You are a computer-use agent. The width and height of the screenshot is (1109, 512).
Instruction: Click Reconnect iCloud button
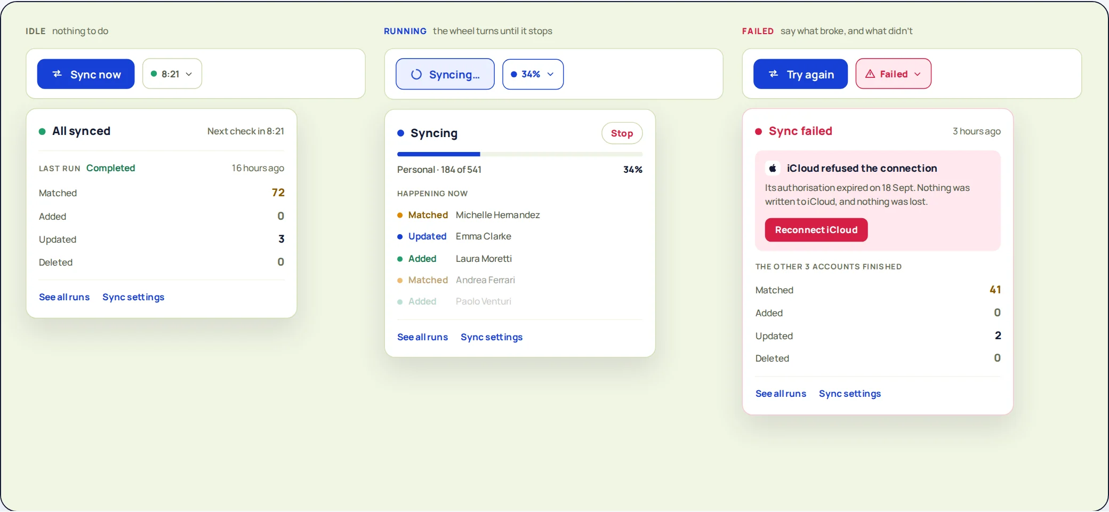tap(816, 230)
